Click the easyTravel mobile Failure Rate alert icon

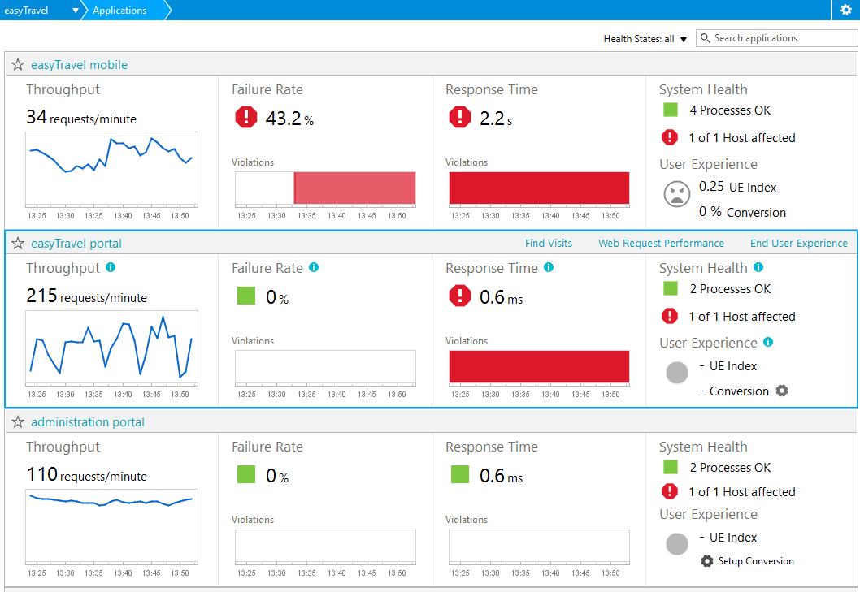(x=246, y=117)
